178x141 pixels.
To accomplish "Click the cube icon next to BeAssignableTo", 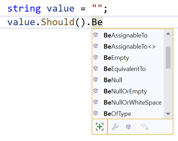I will tap(96, 35).
